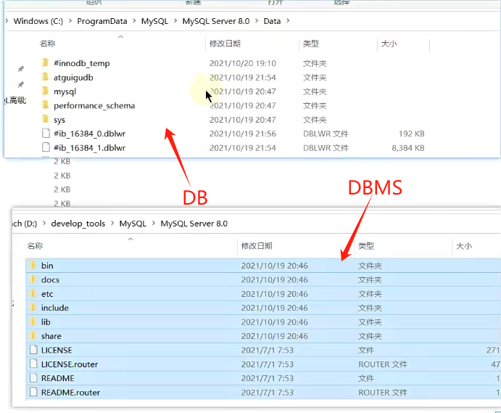This screenshot has width=501, height=413.
Task: Click the Data breadcrumb segment
Action: [272, 21]
